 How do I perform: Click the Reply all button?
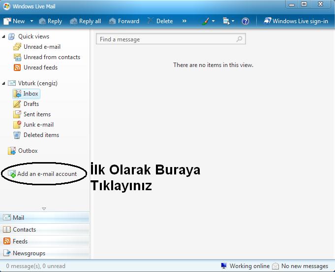click(x=85, y=21)
